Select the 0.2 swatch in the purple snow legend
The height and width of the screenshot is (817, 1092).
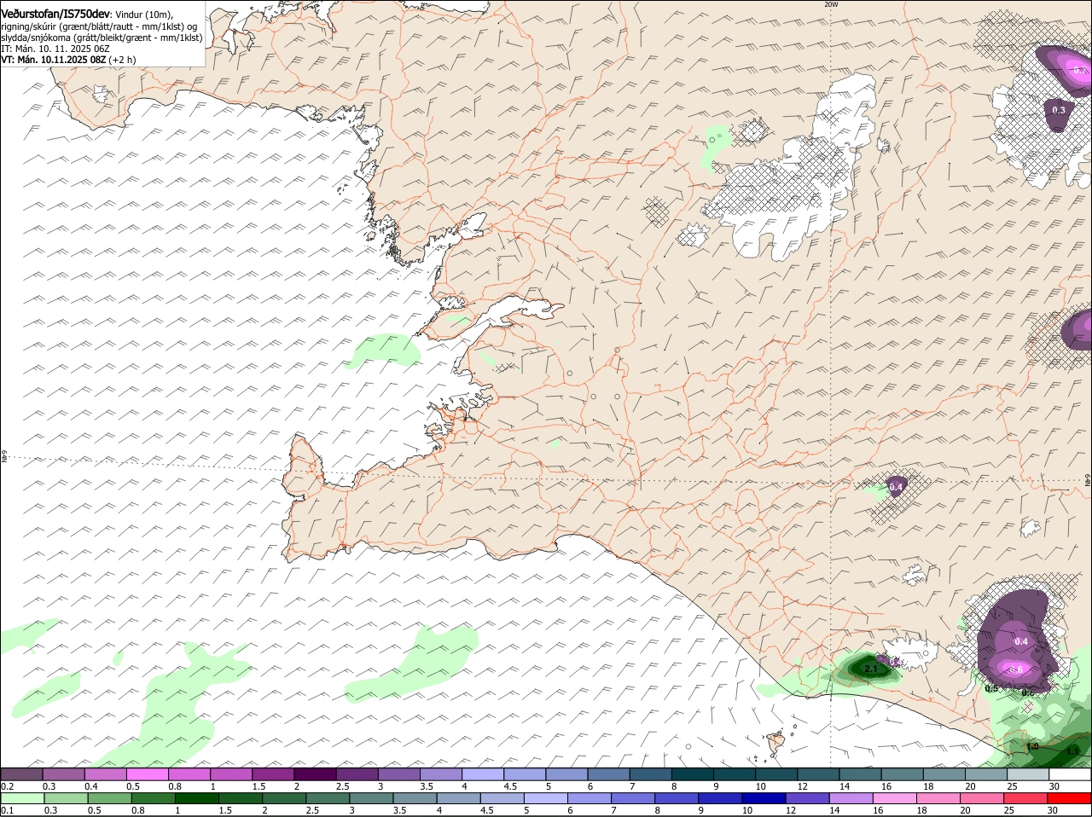(x=21, y=774)
